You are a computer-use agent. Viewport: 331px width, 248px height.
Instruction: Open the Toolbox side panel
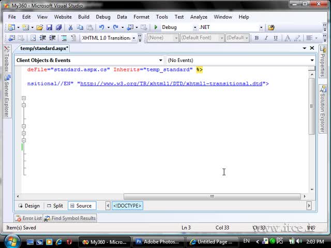pyautogui.click(x=7, y=58)
